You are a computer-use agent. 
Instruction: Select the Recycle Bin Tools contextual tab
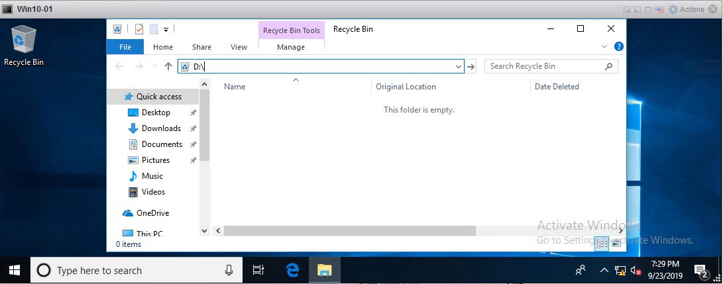click(292, 30)
